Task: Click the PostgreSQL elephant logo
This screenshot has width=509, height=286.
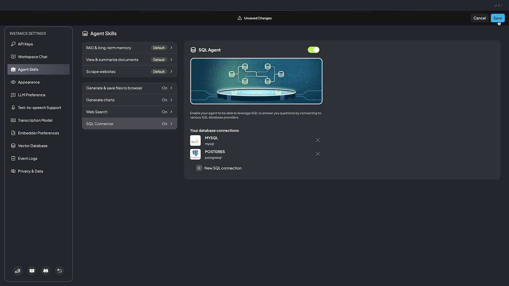Action: click(x=195, y=154)
